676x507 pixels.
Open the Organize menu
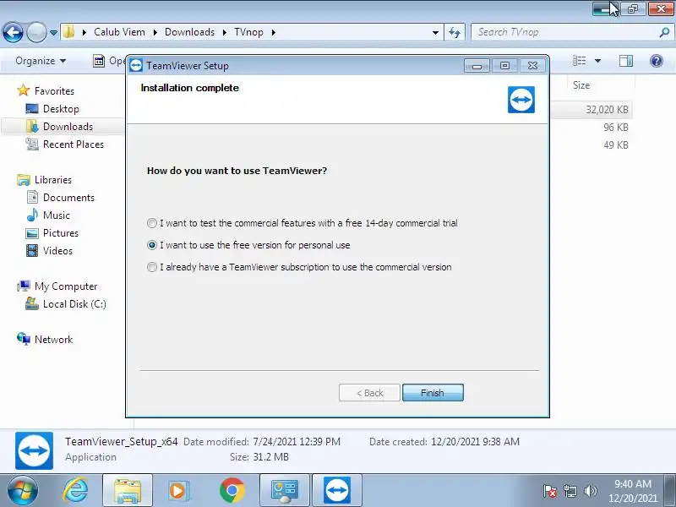[x=41, y=61]
